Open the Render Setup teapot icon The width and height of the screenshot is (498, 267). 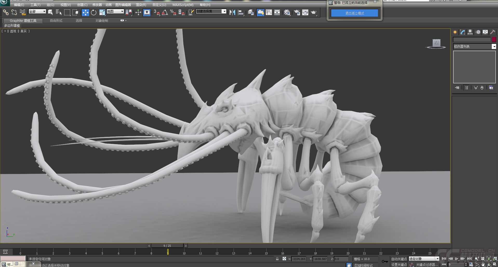point(297,12)
